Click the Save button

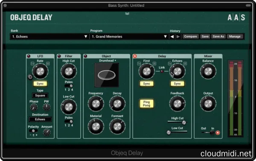(x=205, y=36)
